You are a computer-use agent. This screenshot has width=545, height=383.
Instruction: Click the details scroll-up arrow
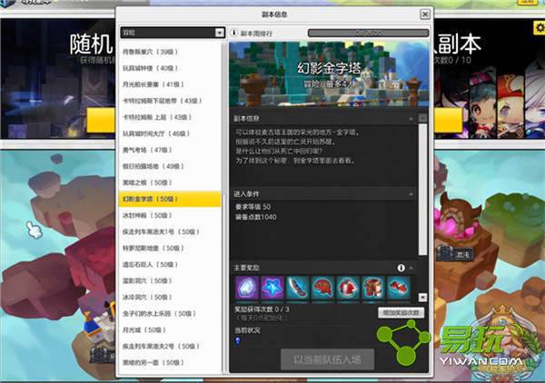[x=422, y=118]
